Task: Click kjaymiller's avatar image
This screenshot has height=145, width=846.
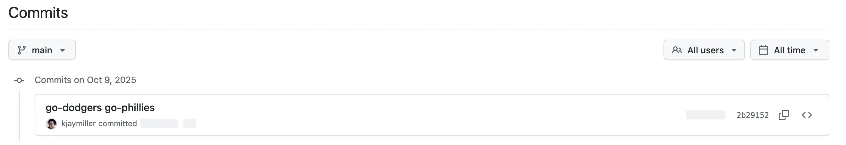Action: click(51, 124)
